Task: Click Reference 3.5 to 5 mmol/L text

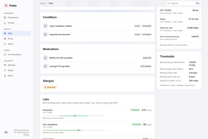Action: click(53, 118)
